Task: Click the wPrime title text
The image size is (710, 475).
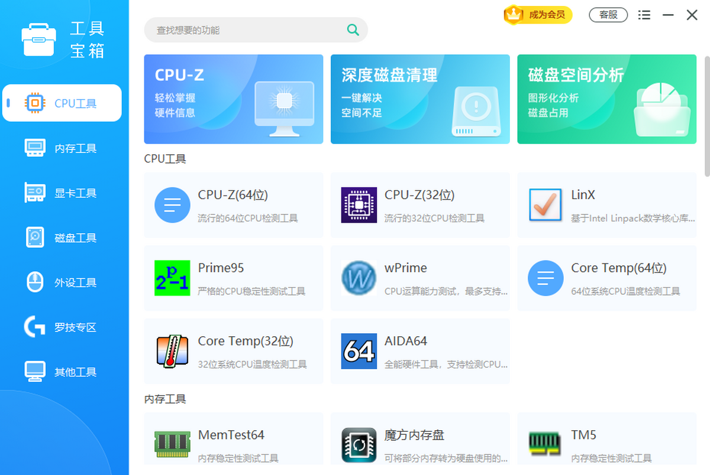Action: 406,268
